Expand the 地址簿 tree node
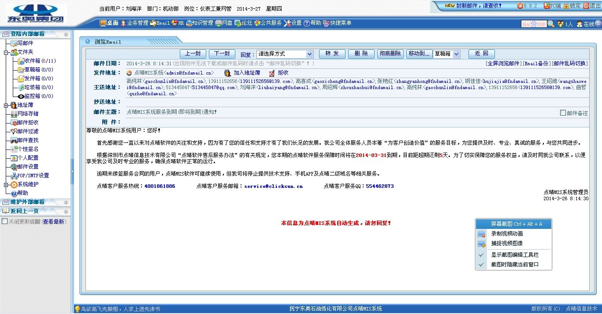Screen dimensions: 602x314 6,105
